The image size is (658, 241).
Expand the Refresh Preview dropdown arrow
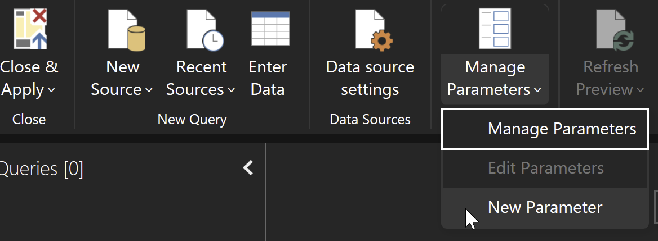[x=639, y=90]
